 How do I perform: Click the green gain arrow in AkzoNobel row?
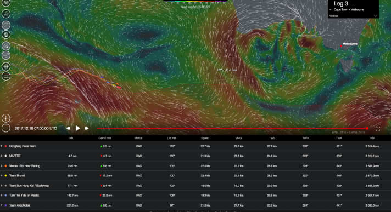click(x=101, y=205)
